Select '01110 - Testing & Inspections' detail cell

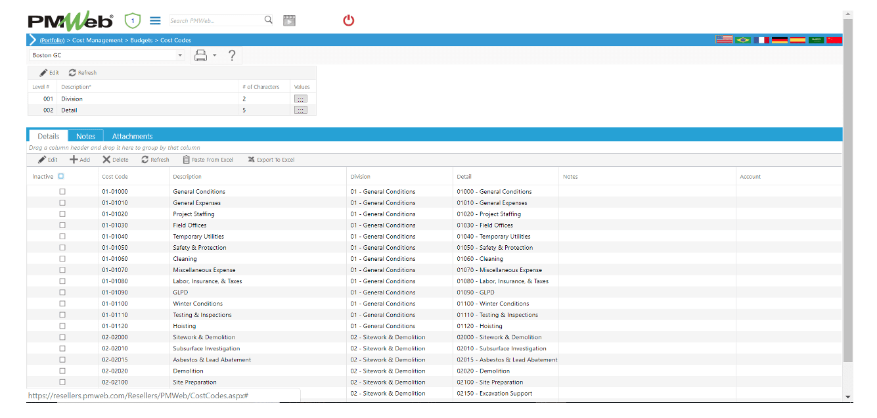[506, 315]
